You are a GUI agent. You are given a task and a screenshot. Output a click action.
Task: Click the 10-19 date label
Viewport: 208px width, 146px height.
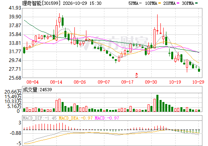tap(175, 82)
